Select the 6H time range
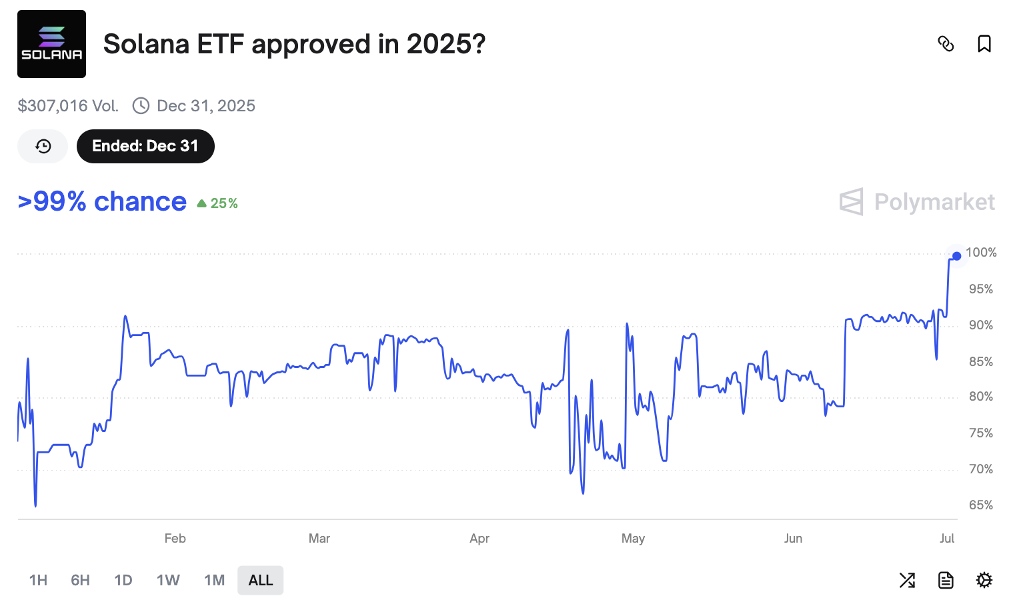 [80, 580]
